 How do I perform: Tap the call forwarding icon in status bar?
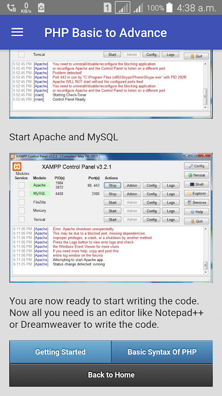[11, 7]
